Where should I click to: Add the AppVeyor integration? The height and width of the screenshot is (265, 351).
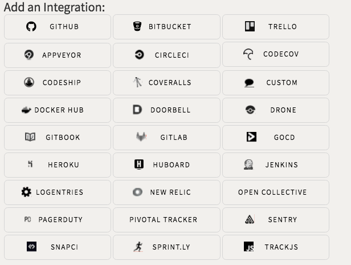point(58,55)
